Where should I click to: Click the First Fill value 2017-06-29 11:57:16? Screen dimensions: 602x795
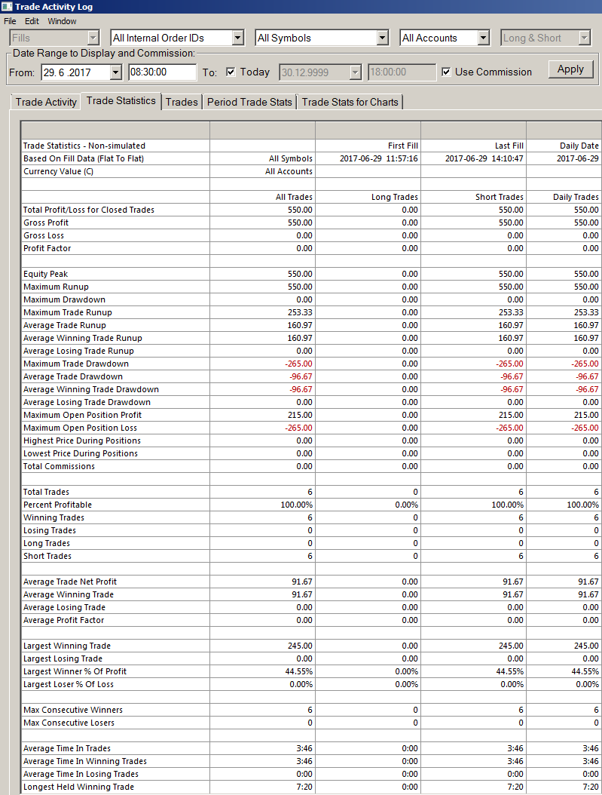point(379,158)
